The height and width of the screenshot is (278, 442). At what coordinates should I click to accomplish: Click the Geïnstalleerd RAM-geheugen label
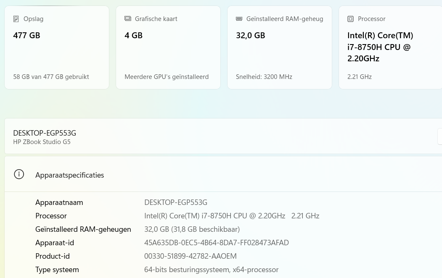(83, 229)
